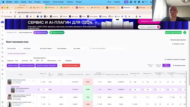
Task: Export via Выгрузить в Excel
Action: point(178,44)
